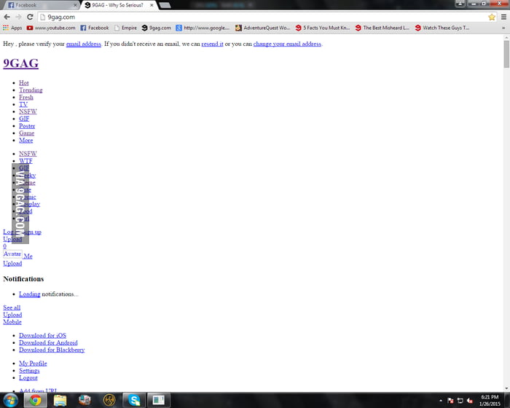This screenshot has height=408, width=510.
Task: Bookmark page with the star icon
Action: (x=492, y=17)
